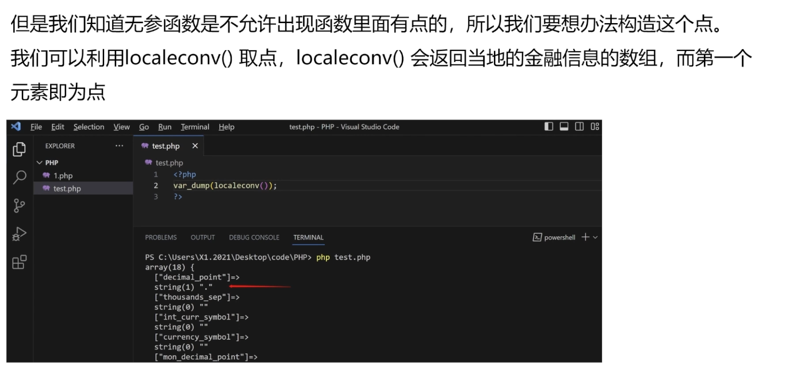Click the ["currency_symbol"]=> output line

(201, 337)
